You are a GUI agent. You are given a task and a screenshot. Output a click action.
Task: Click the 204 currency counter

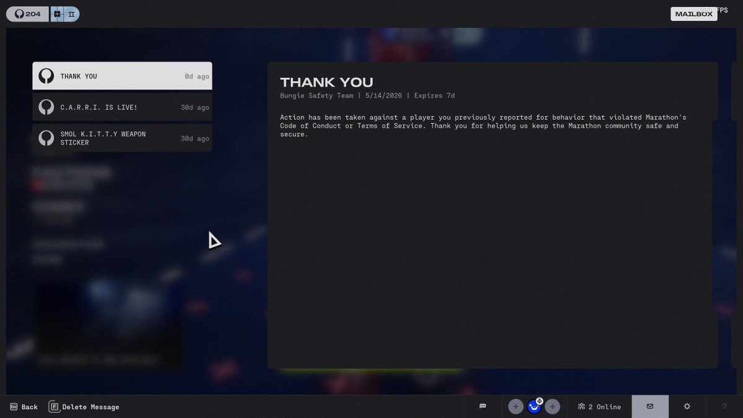tap(27, 14)
